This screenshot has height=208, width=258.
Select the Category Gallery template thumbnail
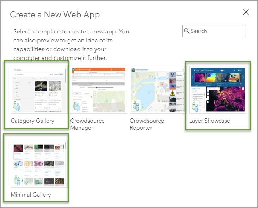39,90
